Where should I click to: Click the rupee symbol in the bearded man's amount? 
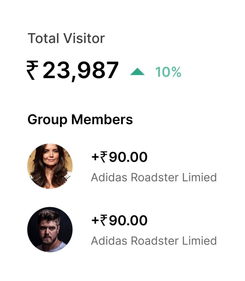104,220
